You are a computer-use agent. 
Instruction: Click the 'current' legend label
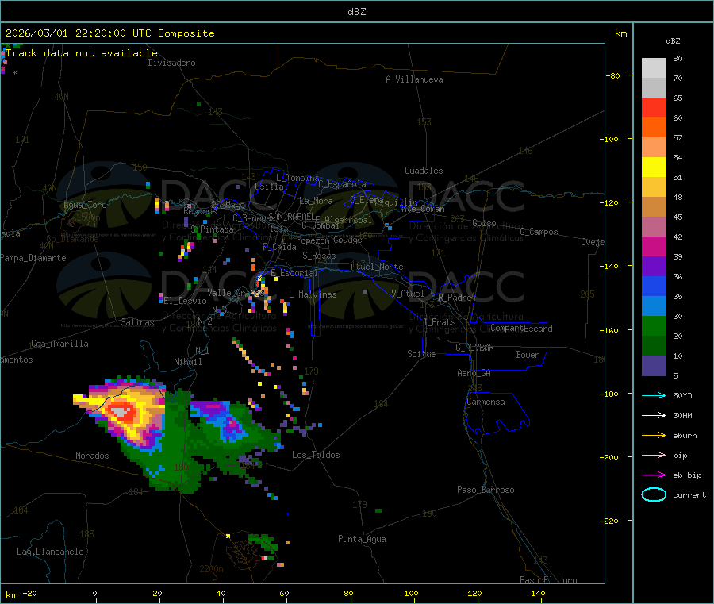point(689,494)
